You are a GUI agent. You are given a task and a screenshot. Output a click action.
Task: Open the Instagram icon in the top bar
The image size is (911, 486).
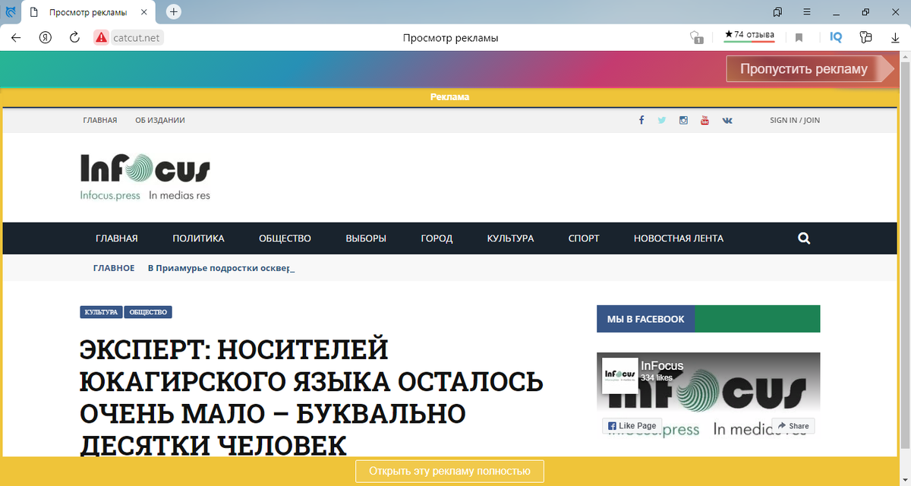tap(683, 120)
